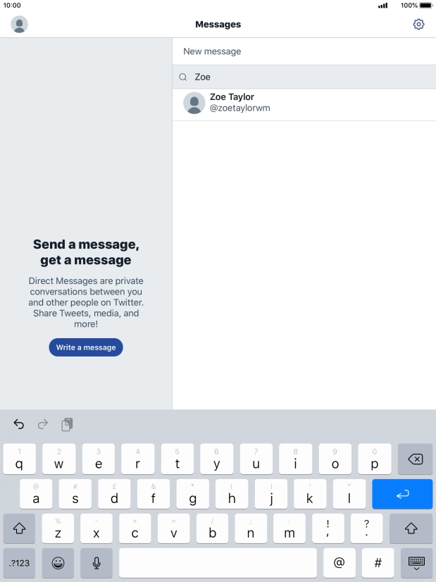Tap the Write a message button
Screen dimensions: 436x582
coord(86,347)
